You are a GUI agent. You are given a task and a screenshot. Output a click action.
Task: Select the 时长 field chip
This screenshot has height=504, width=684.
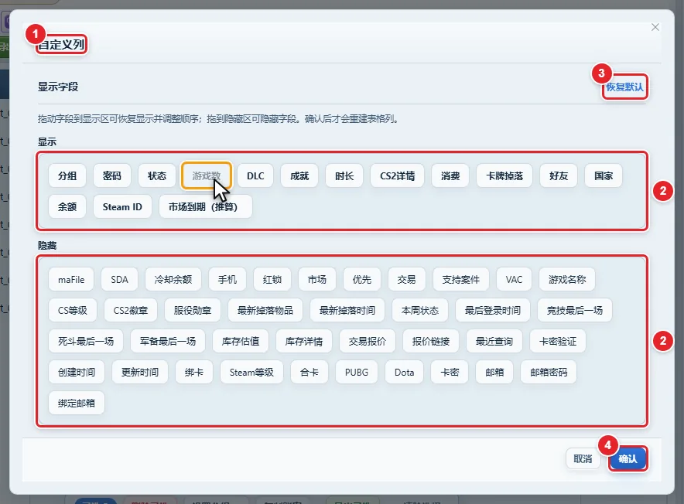[x=344, y=175]
